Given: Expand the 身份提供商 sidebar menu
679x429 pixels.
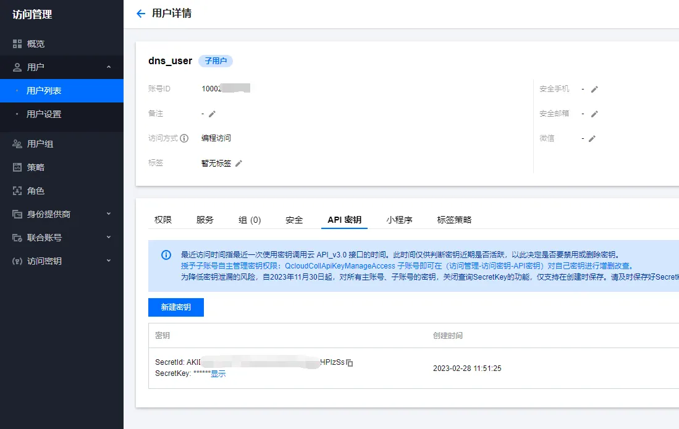Looking at the screenshot, I should [x=109, y=214].
